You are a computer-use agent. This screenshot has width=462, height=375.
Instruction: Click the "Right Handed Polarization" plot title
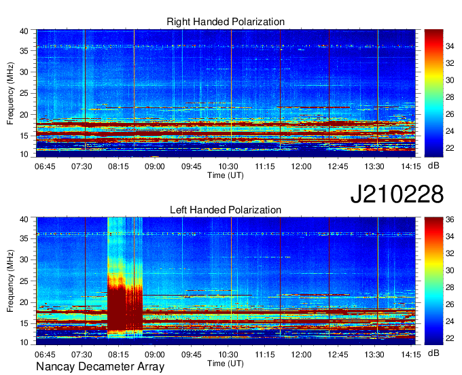[226, 22]
